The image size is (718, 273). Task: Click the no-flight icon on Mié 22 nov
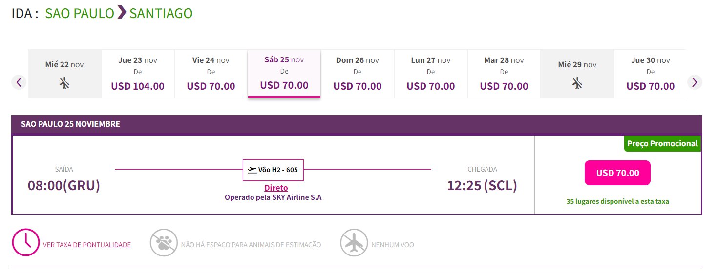tap(64, 83)
